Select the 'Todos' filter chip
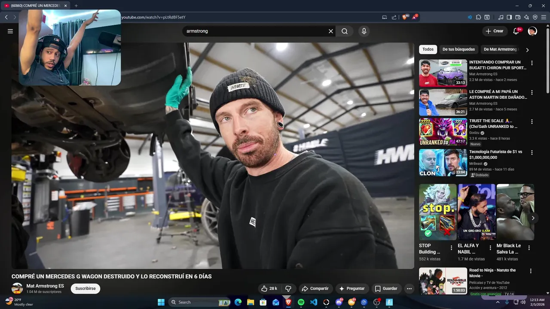 pos(428,49)
